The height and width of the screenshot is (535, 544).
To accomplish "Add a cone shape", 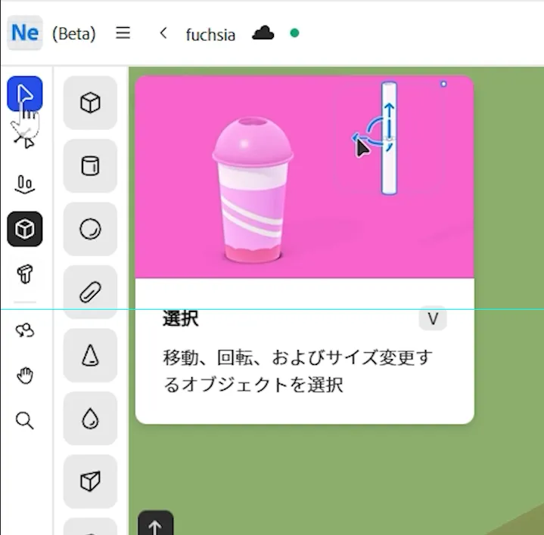I will tap(90, 355).
